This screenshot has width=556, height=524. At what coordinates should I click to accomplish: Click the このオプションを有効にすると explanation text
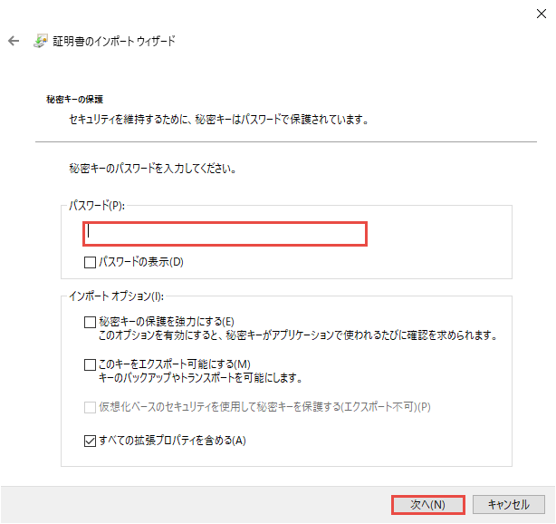298,335
